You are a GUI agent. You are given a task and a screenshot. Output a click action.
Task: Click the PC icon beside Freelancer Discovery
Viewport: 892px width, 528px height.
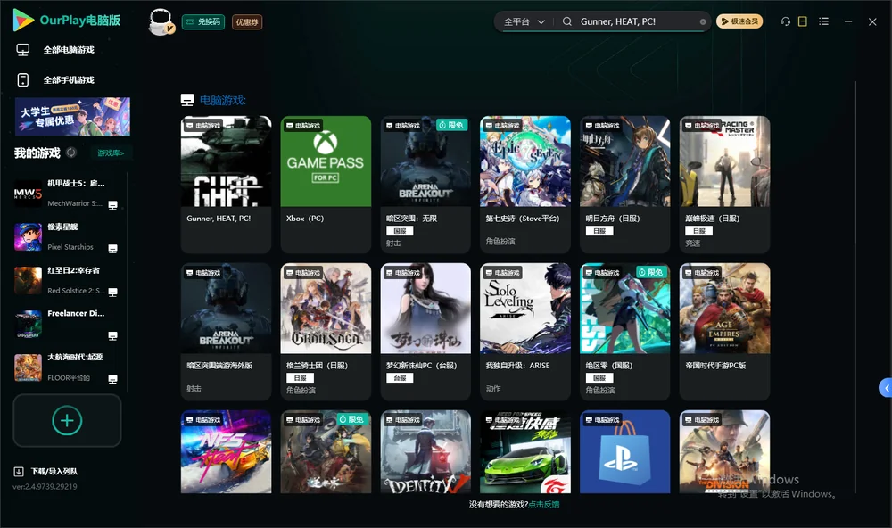(x=112, y=335)
